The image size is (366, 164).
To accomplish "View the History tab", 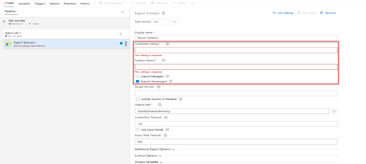I will point(85,3).
